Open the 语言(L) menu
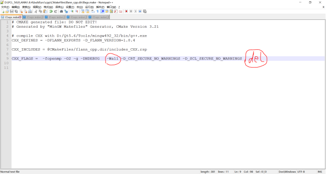 (59, 7)
